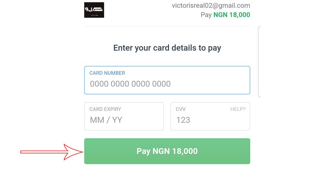Click the victorisreal02@gmail.com email address
Viewport: 332px width, 186px height.
211,5
